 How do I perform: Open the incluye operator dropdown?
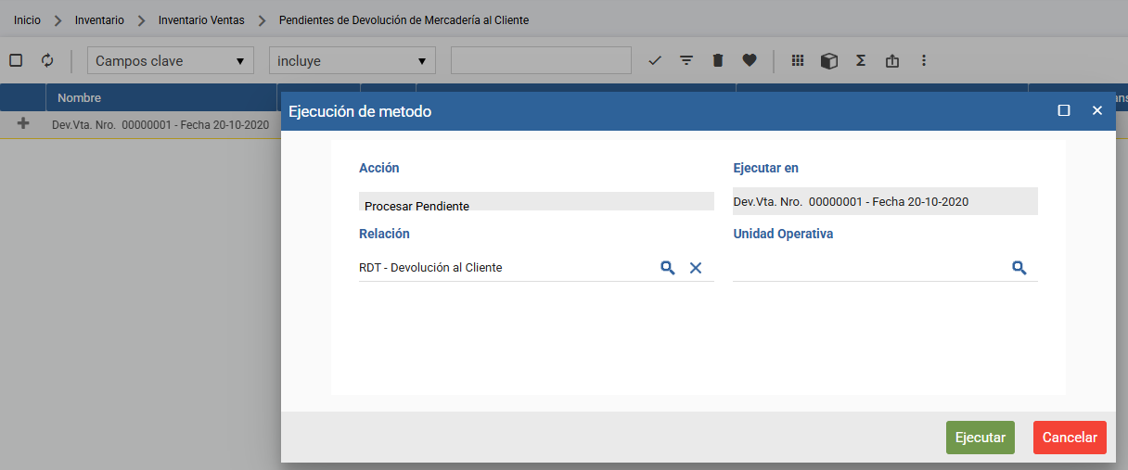tap(352, 61)
